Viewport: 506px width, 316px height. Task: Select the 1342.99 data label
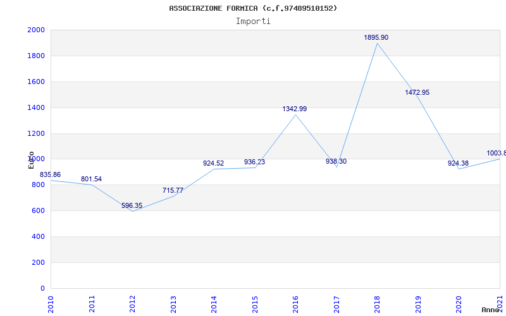tap(295, 109)
